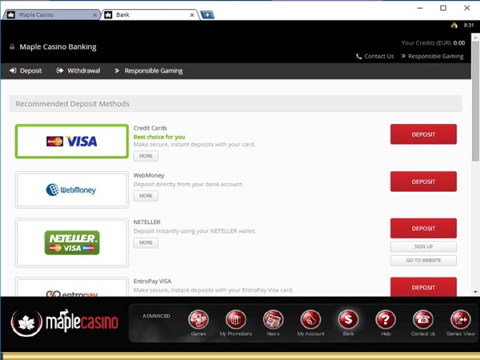Open the Withdrawal menu item
Screen dimensions: 480x360
(x=78, y=71)
